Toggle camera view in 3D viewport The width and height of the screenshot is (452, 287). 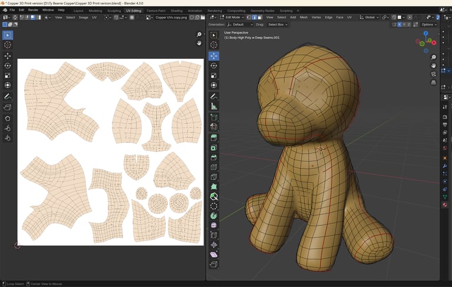click(x=434, y=75)
